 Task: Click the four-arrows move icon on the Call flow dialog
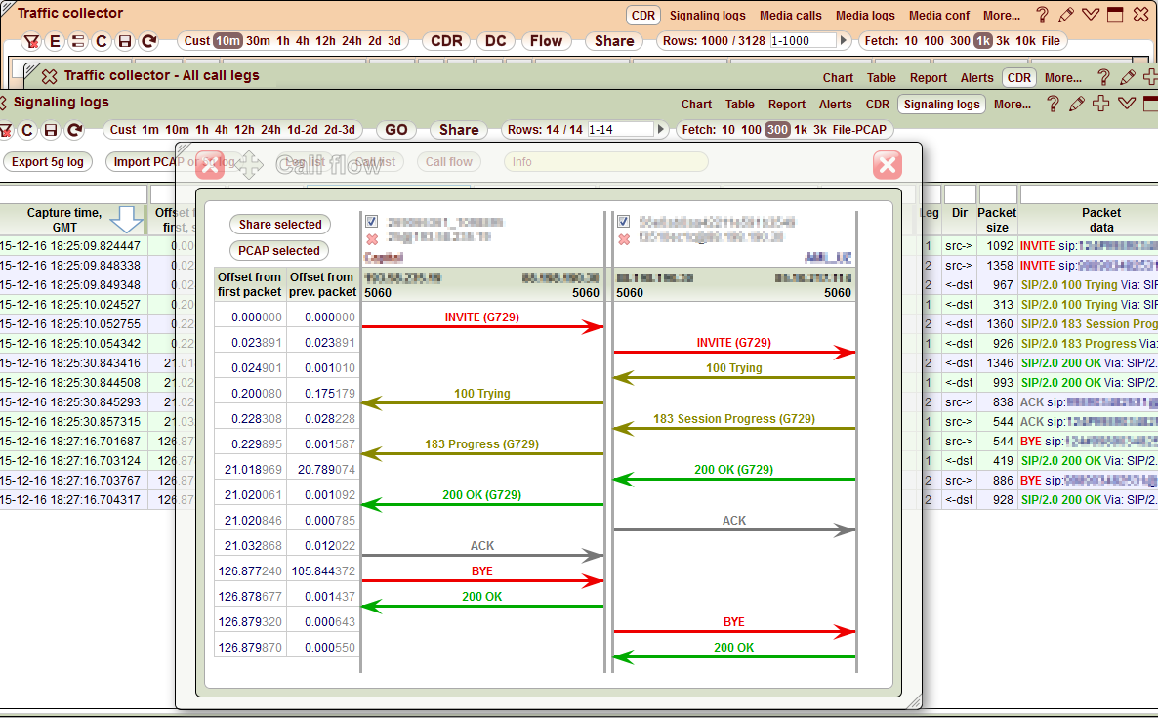pyautogui.click(x=248, y=165)
